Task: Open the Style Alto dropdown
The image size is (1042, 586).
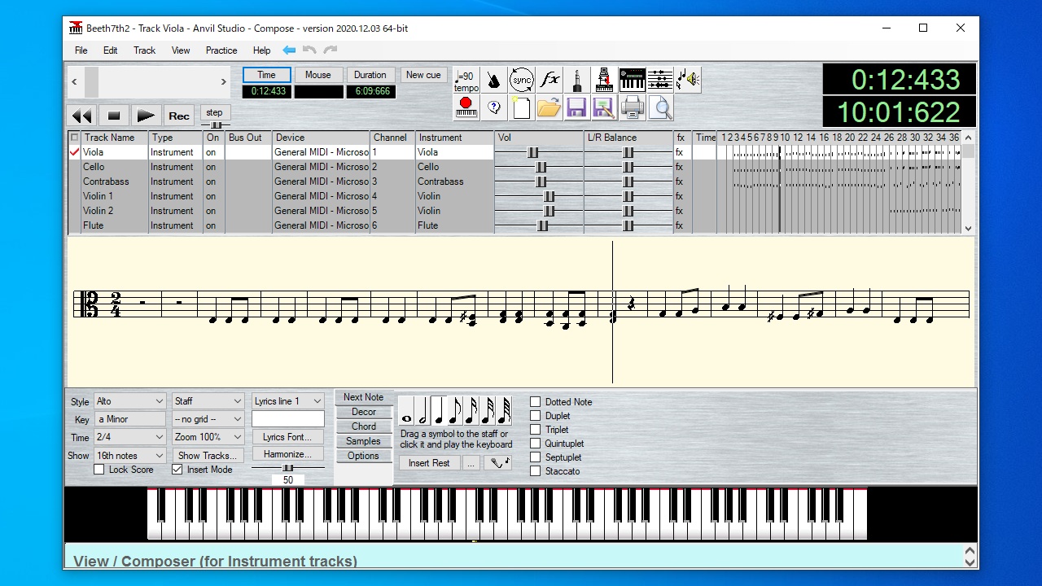Action: 129,401
